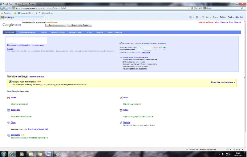
Task: Click the taskbar clock and date
Action: click(x=238, y=154)
